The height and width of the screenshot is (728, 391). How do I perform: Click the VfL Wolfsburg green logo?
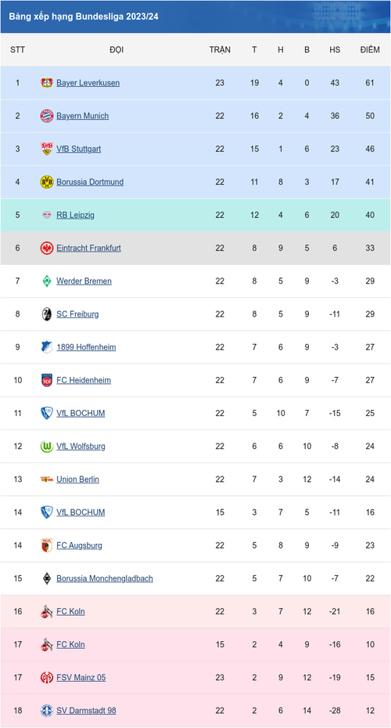click(47, 446)
